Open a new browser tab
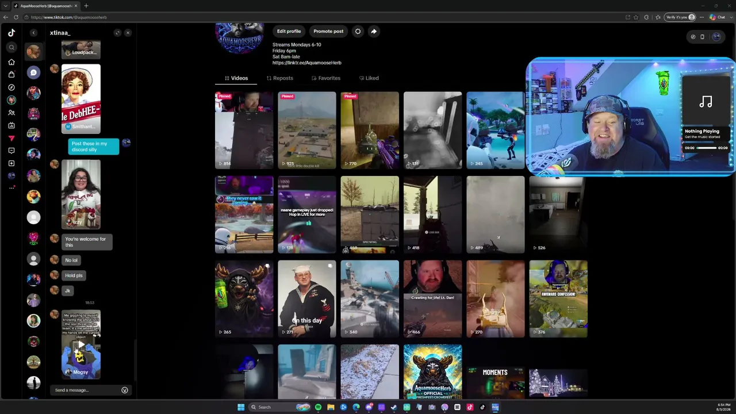The image size is (736, 414). click(86, 6)
